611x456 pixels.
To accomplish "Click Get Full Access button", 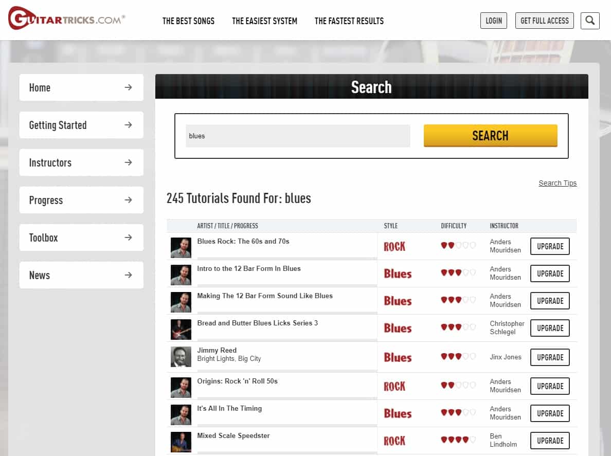I will (544, 21).
